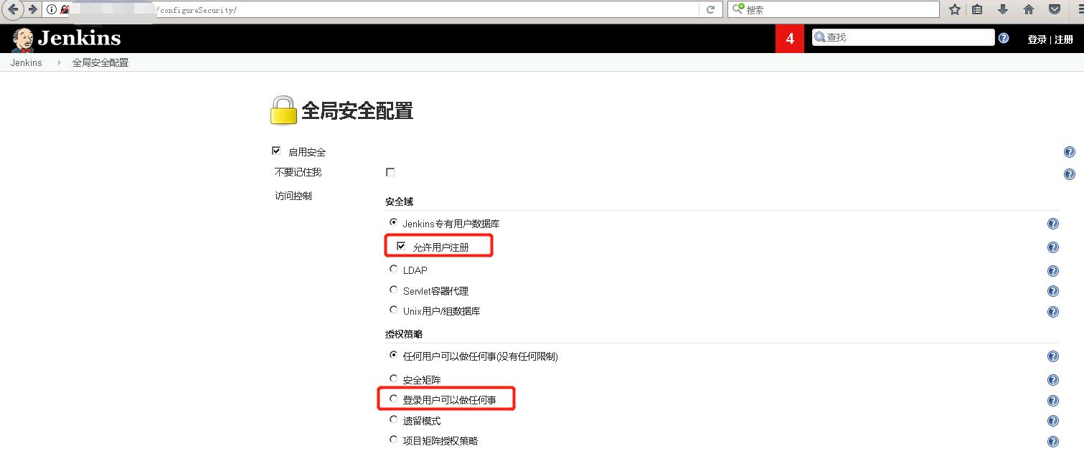Screen dimensions: 1084x461
Task: Enable the 不要记住我 checkbox
Action: (x=390, y=172)
